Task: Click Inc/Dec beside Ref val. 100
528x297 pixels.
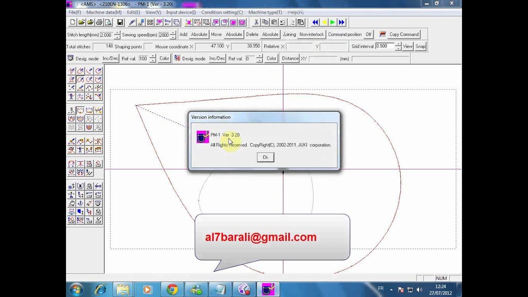Action: pos(110,58)
